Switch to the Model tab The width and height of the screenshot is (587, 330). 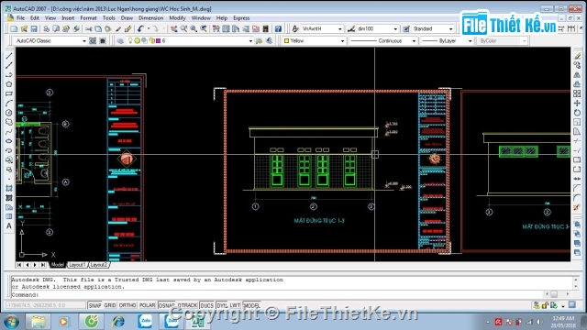point(57,265)
